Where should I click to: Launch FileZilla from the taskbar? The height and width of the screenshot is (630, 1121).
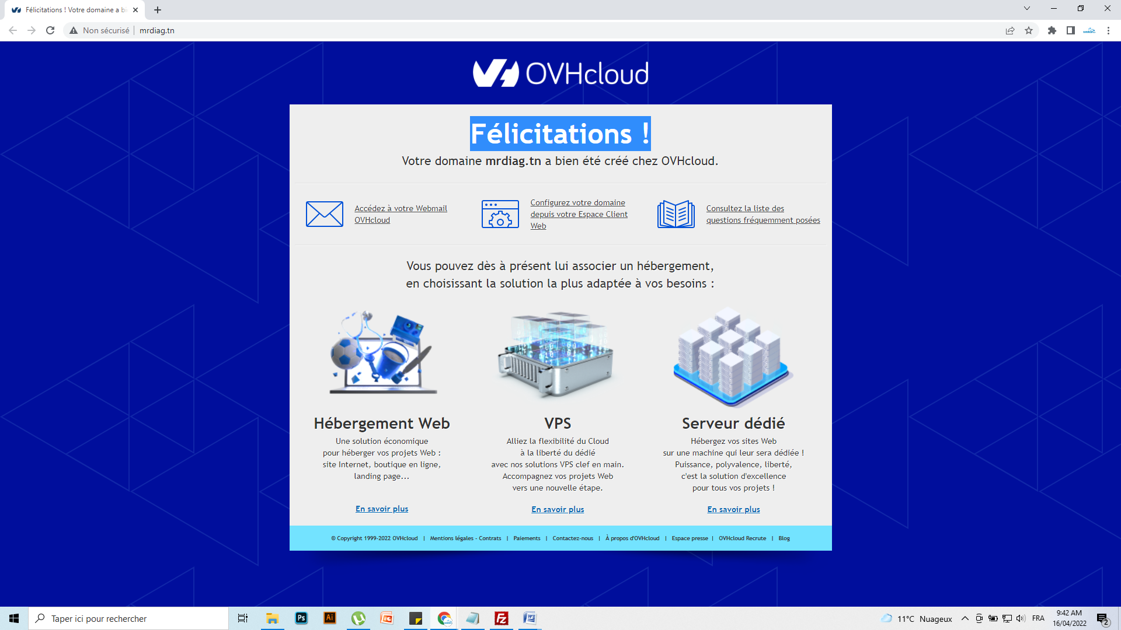(x=501, y=618)
